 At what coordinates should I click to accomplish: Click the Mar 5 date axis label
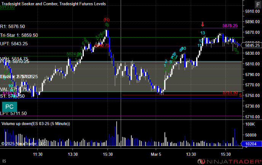[x=156, y=154]
